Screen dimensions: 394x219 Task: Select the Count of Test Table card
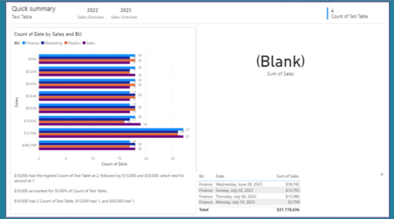tap(349, 13)
